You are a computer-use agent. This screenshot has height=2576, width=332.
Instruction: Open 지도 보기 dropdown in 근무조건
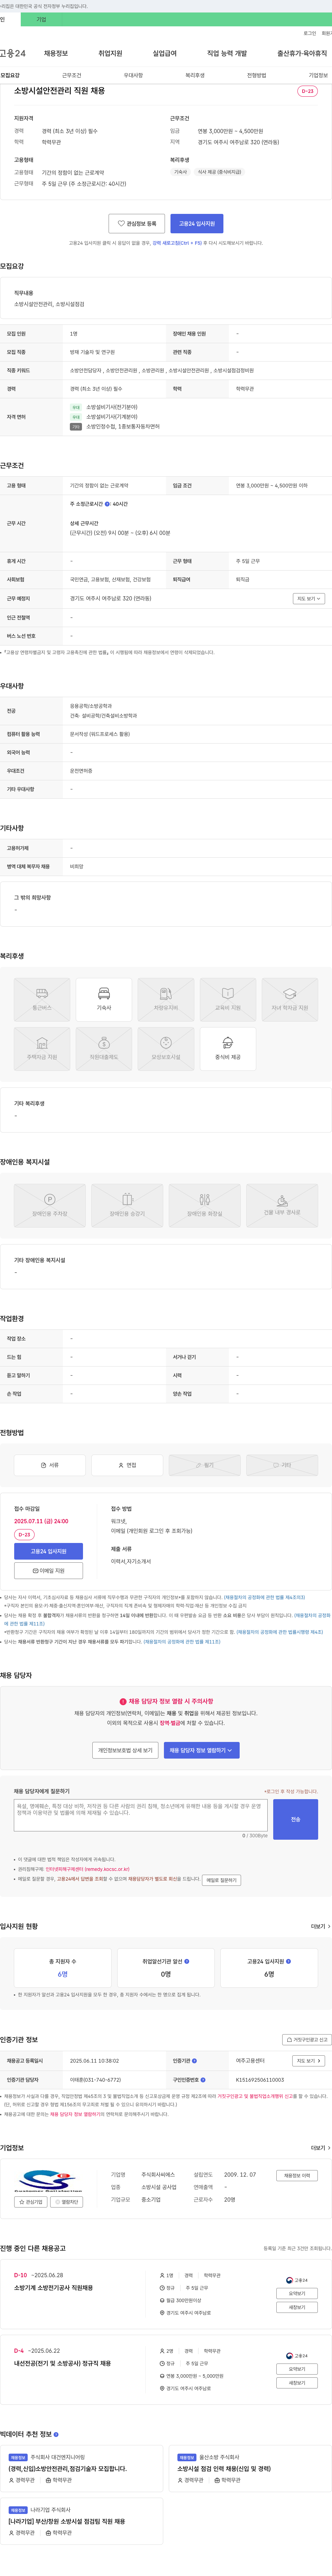[309, 599]
